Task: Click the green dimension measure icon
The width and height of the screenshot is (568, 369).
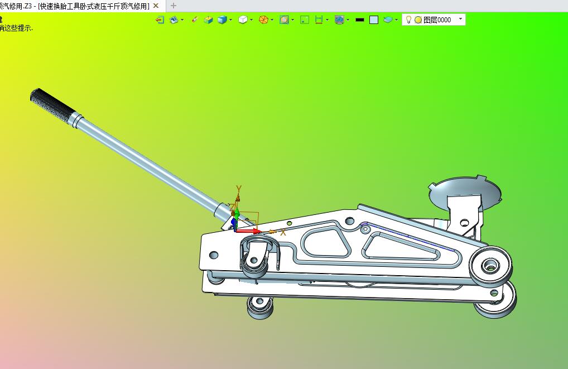Action: pyautogui.click(x=319, y=20)
